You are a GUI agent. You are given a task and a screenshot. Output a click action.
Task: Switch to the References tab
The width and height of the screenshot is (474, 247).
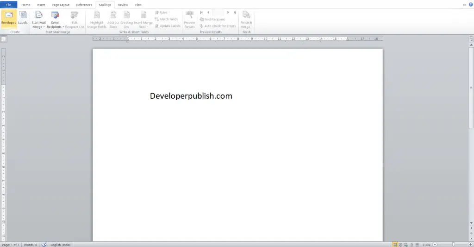pos(84,5)
